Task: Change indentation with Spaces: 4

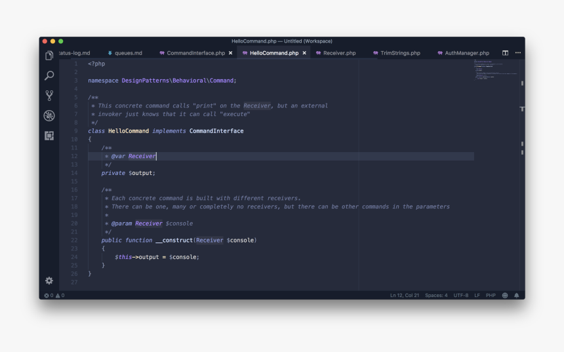Action: pyautogui.click(x=436, y=296)
